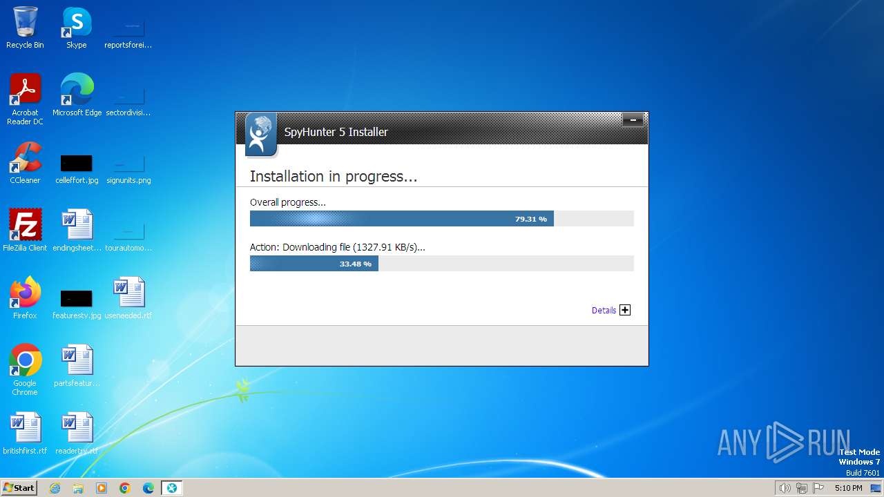Screen dimensions: 884x497
Task: Open Action Center flag tray icon
Action: pos(818,488)
